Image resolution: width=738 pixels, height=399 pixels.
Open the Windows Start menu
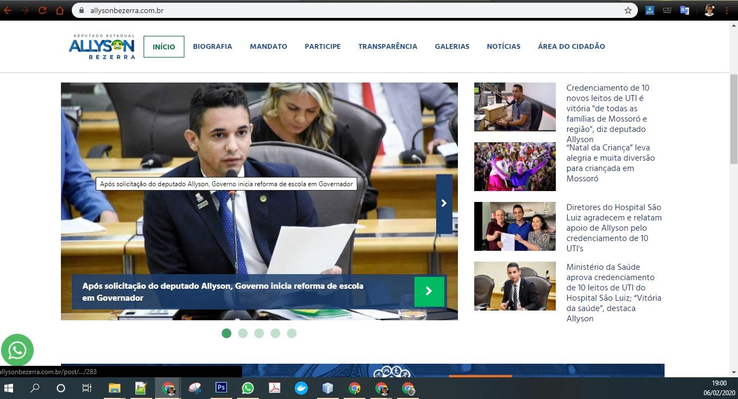click(9, 388)
